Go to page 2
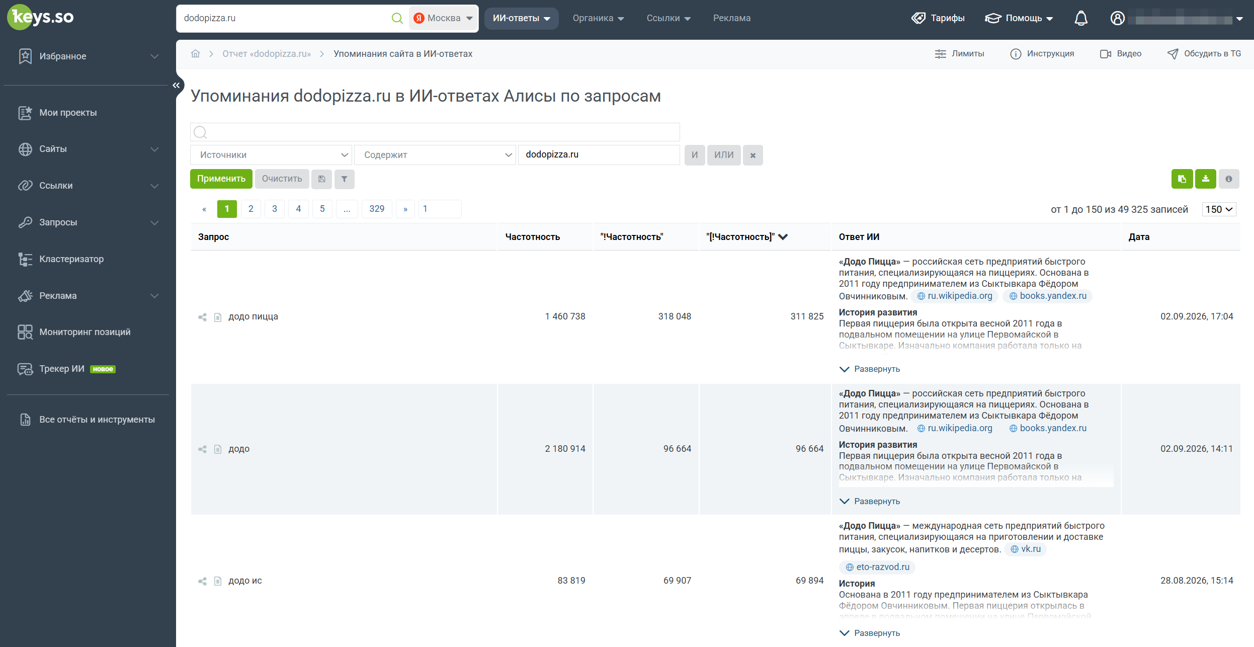The width and height of the screenshot is (1254, 647). [x=251, y=209]
